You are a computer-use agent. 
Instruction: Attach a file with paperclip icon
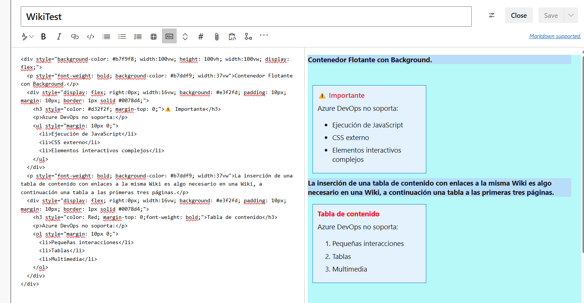point(216,36)
